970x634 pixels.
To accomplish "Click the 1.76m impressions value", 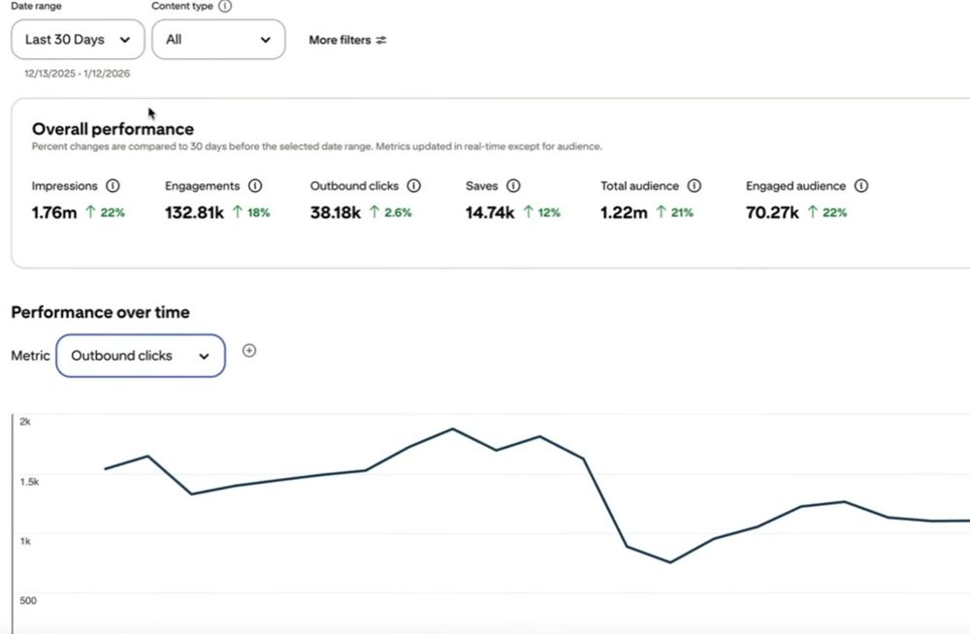I will click(54, 212).
